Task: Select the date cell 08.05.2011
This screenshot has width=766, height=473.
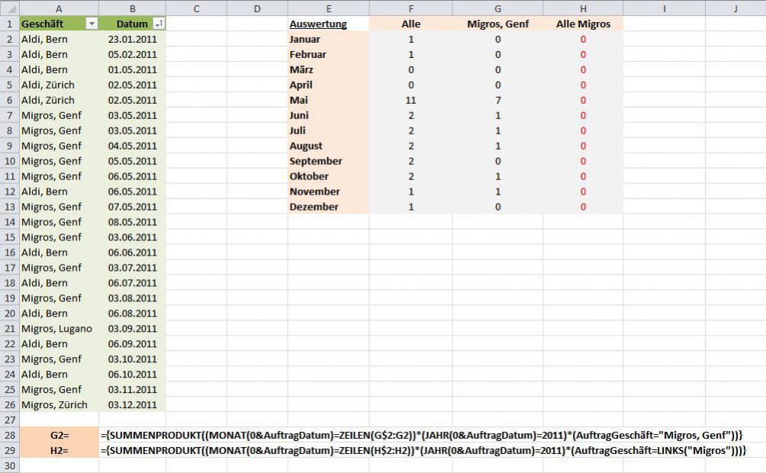Action: point(133,222)
